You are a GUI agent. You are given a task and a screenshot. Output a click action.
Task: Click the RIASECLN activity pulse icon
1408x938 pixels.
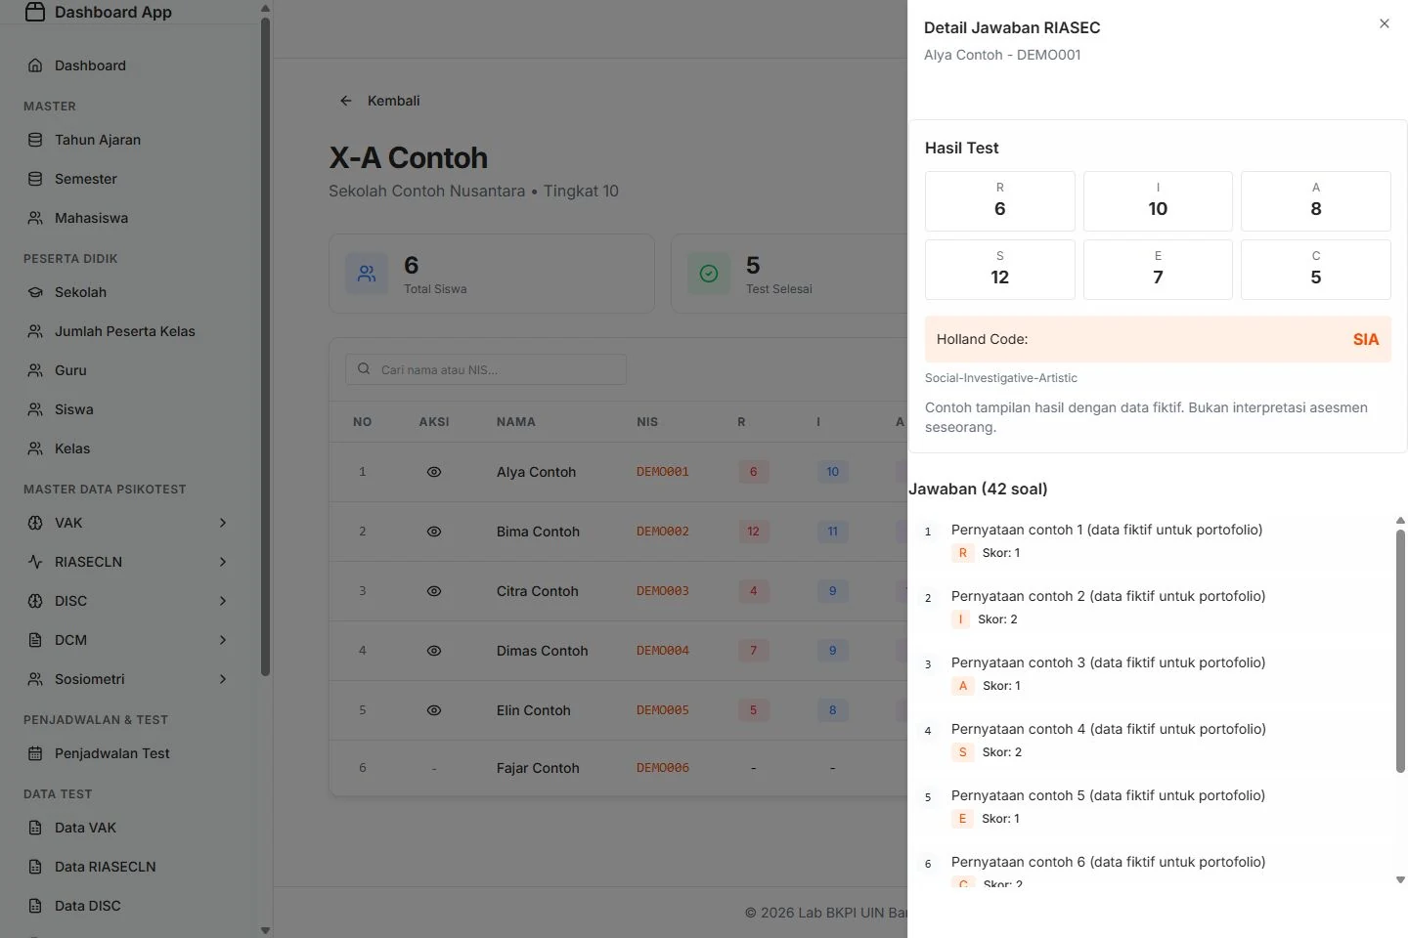[x=35, y=562]
